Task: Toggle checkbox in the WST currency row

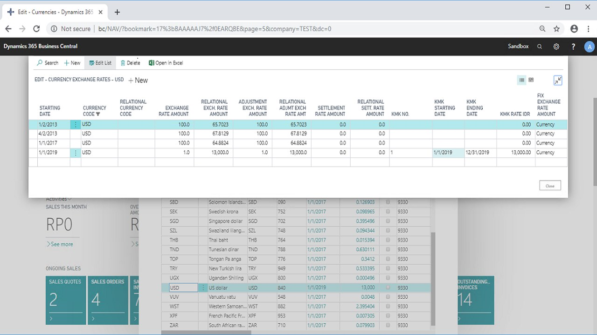Action: 388,307
